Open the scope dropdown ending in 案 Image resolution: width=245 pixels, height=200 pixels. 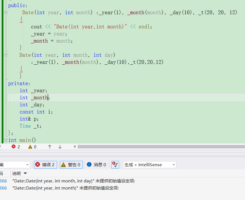(x=15, y=165)
